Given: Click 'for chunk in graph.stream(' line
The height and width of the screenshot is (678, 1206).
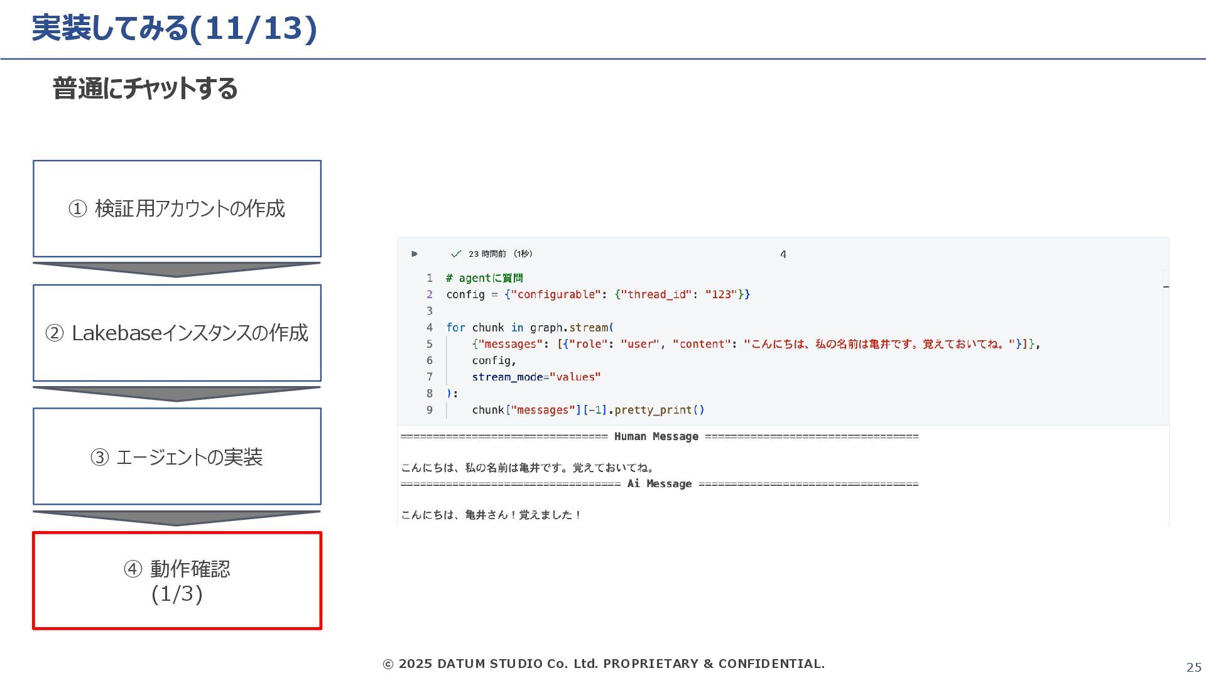Looking at the screenshot, I should click(530, 328).
